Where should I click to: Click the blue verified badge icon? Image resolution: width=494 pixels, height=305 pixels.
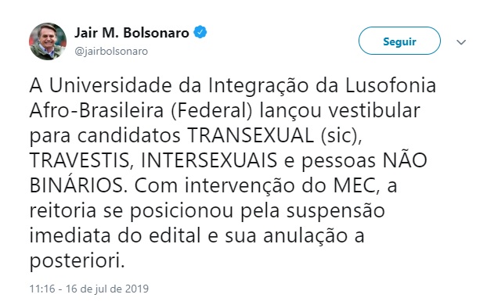click(x=200, y=32)
